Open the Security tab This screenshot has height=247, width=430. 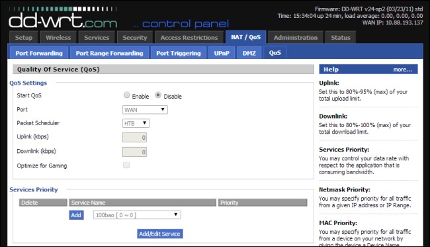click(135, 37)
